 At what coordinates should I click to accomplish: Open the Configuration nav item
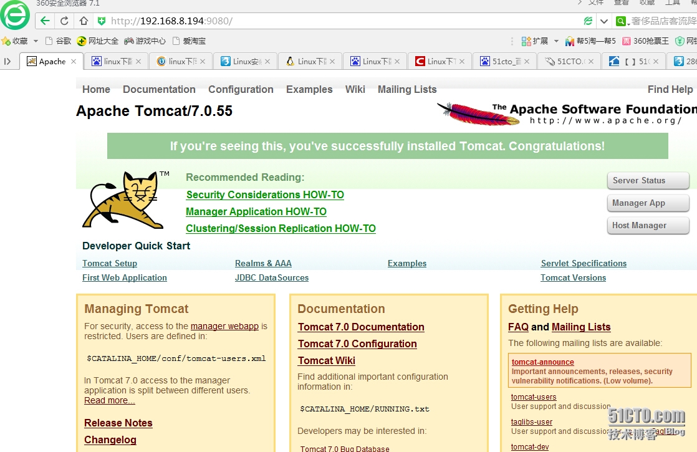click(241, 89)
